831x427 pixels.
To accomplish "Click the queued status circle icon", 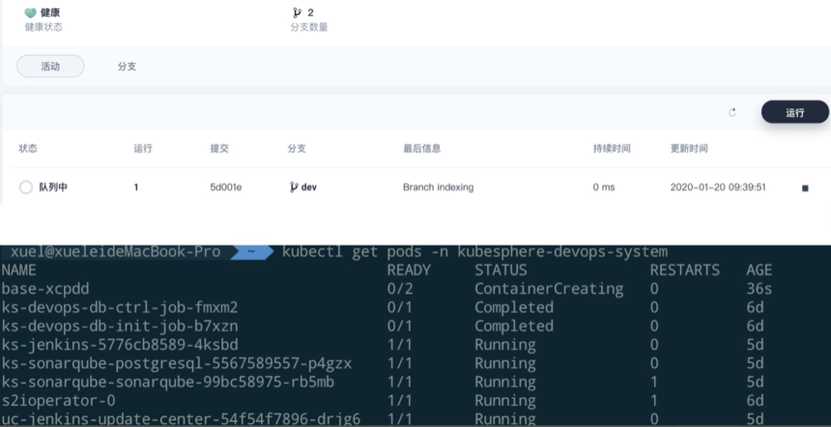I will [x=26, y=188].
